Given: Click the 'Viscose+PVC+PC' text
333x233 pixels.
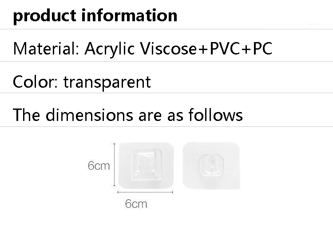Looking at the screenshot, I should [x=206, y=49].
